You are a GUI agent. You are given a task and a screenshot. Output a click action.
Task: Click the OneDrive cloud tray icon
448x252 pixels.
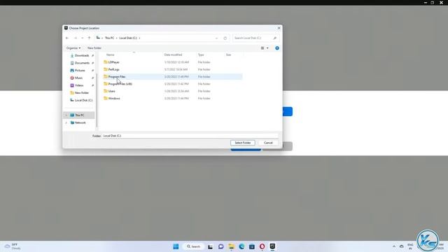[x=401, y=246]
